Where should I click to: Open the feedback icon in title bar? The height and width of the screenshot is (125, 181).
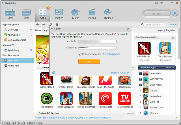point(156,3)
